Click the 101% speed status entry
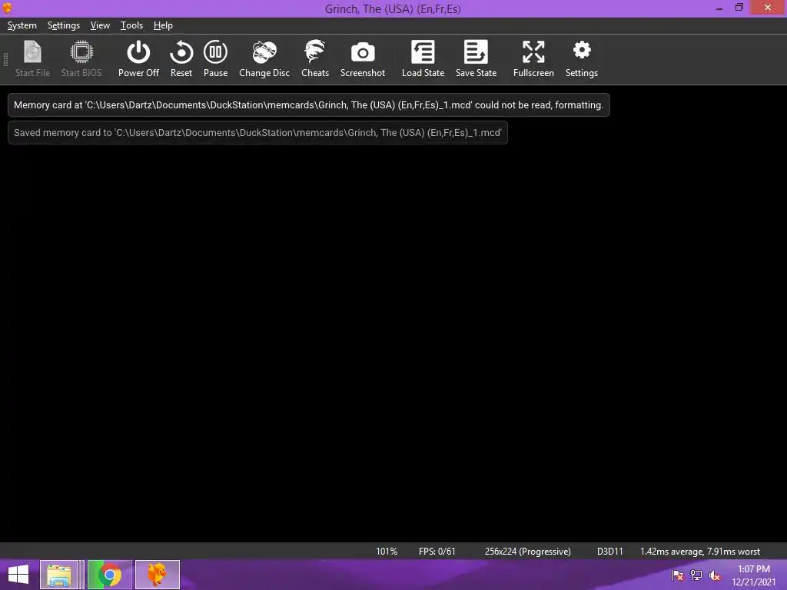Screen dimensions: 787x590 387,552
